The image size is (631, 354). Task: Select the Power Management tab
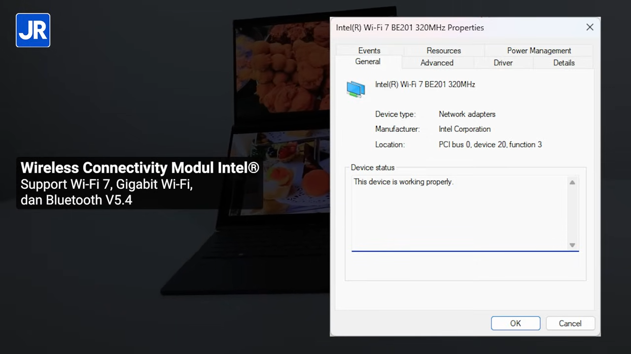[x=539, y=51]
